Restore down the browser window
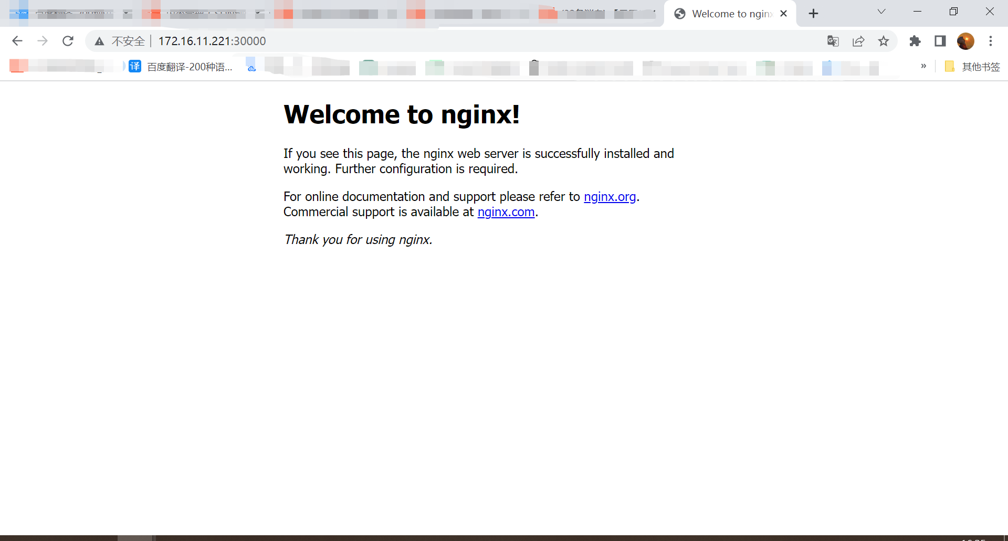The width and height of the screenshot is (1008, 541). pyautogui.click(x=953, y=12)
